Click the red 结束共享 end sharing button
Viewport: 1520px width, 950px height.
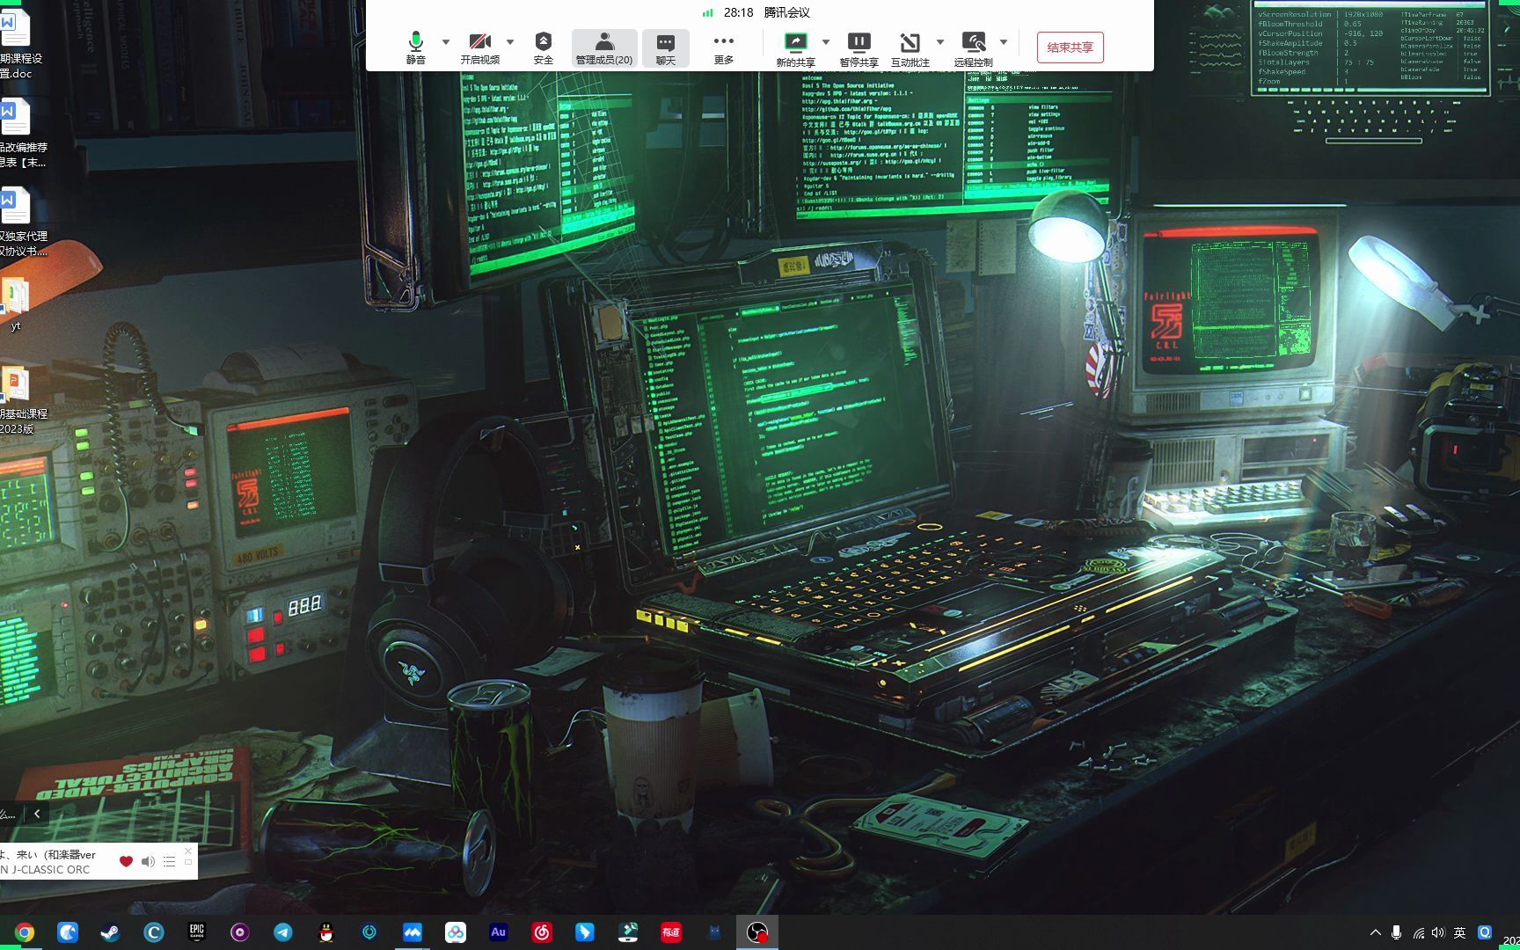tap(1071, 47)
